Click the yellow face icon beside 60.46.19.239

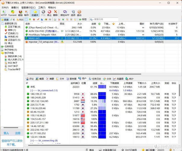[x=28, y=112]
